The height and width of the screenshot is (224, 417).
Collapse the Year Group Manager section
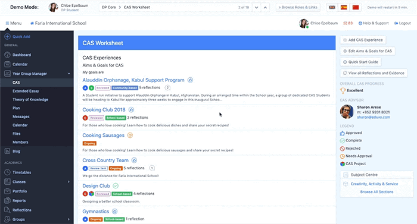(69, 74)
